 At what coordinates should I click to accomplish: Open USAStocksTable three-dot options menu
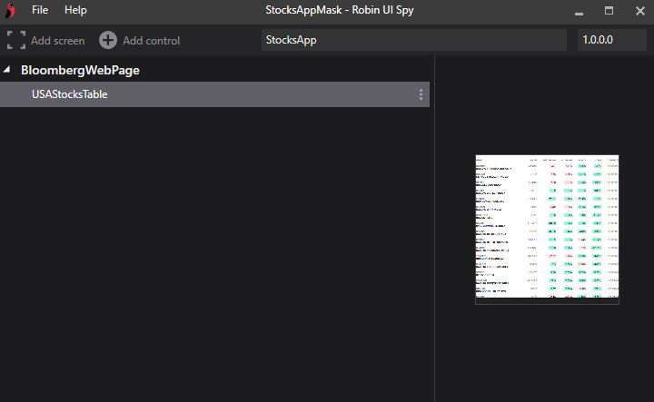421,94
